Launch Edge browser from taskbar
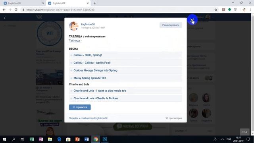 (x=59, y=139)
